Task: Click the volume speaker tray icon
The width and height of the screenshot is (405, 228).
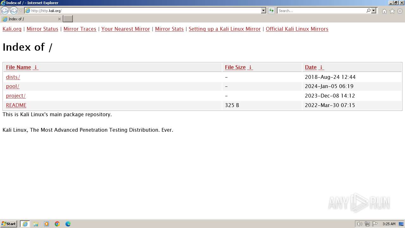Action: (x=360, y=224)
